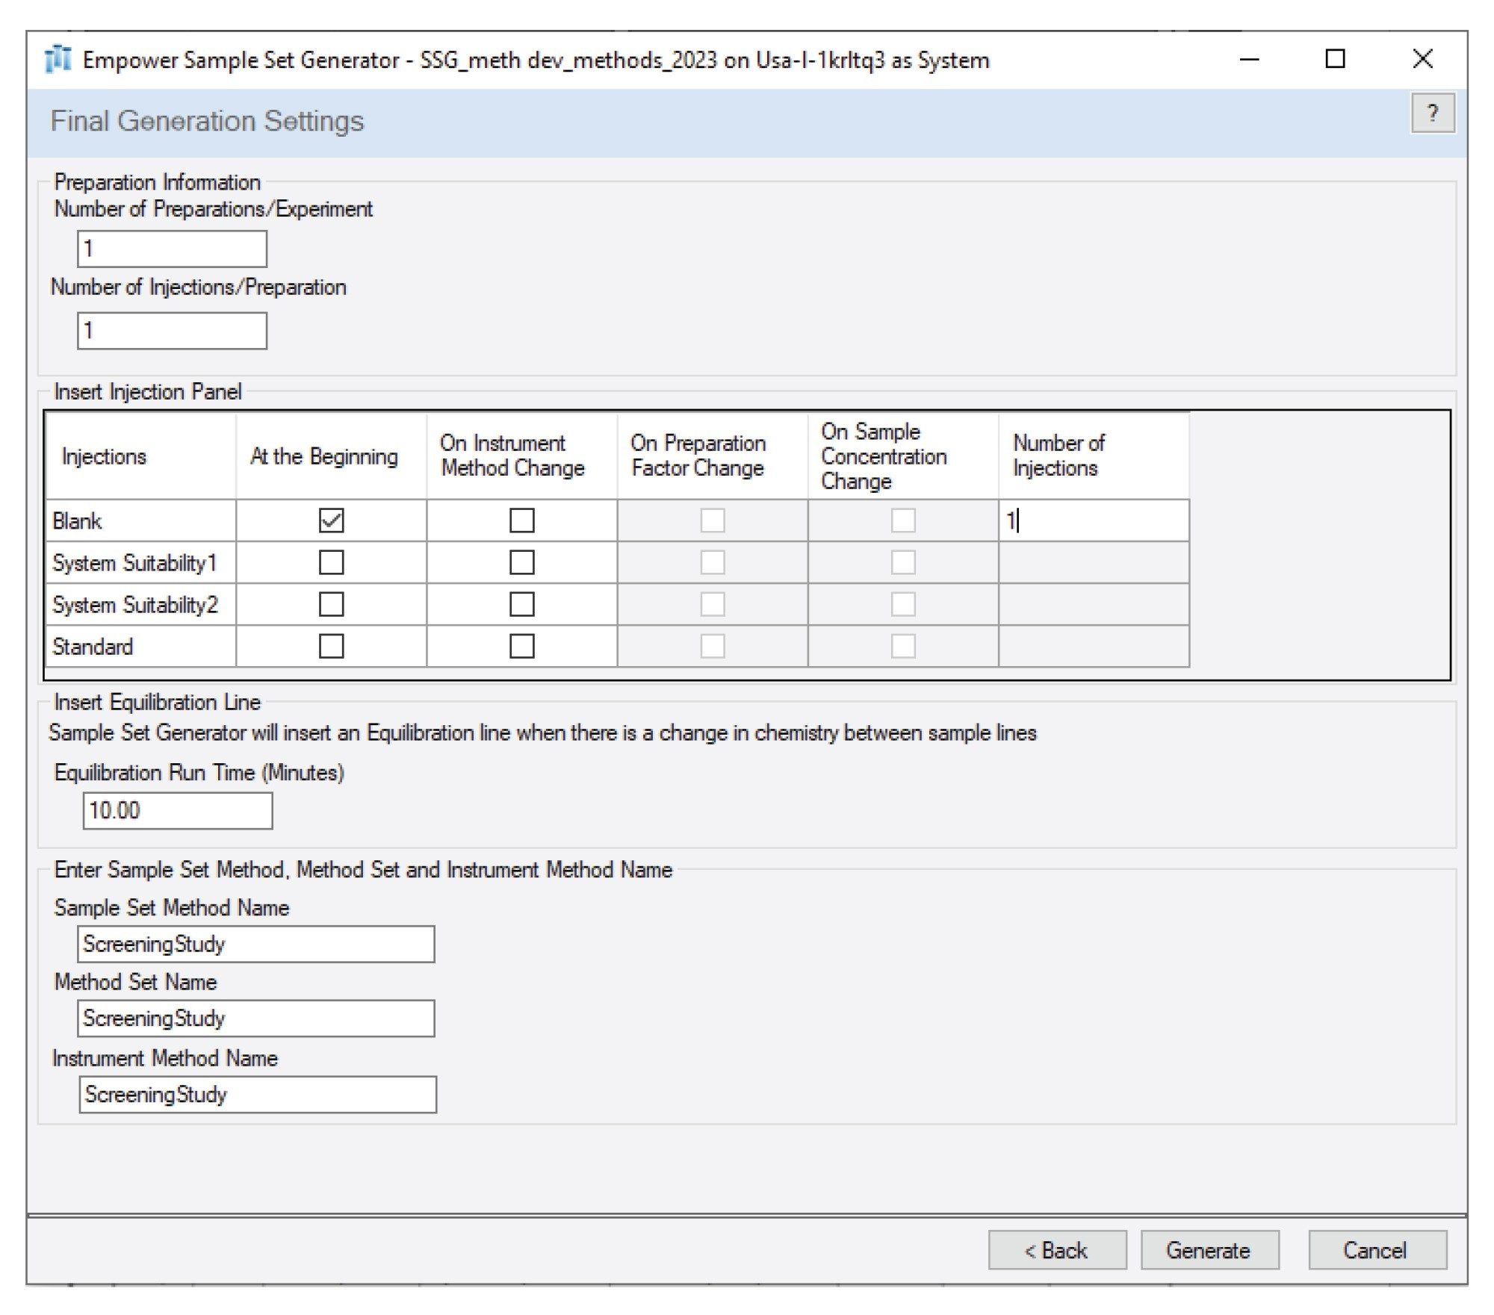This screenshot has width=1494, height=1315.
Task: Go back with the Back button
Action: pyautogui.click(x=1057, y=1251)
